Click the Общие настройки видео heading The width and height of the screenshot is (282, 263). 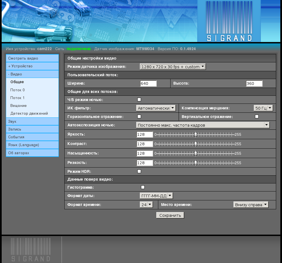92,58
